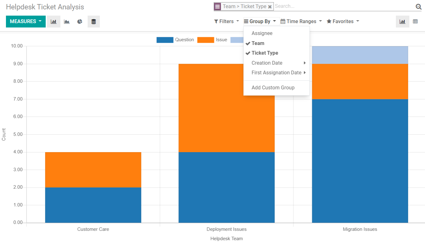This screenshot has height=243, width=425.
Task: Expand the First Assignation Date submenu
Action: (276, 72)
